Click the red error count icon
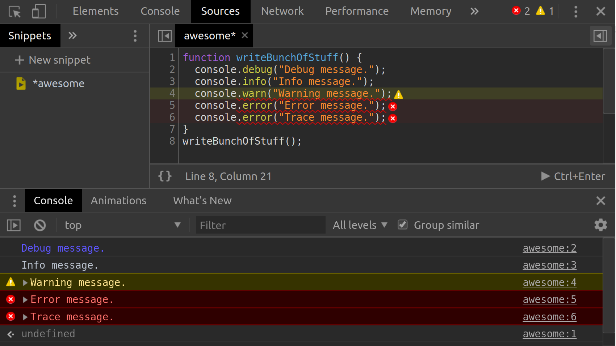This screenshot has height=346, width=616. pos(516,11)
